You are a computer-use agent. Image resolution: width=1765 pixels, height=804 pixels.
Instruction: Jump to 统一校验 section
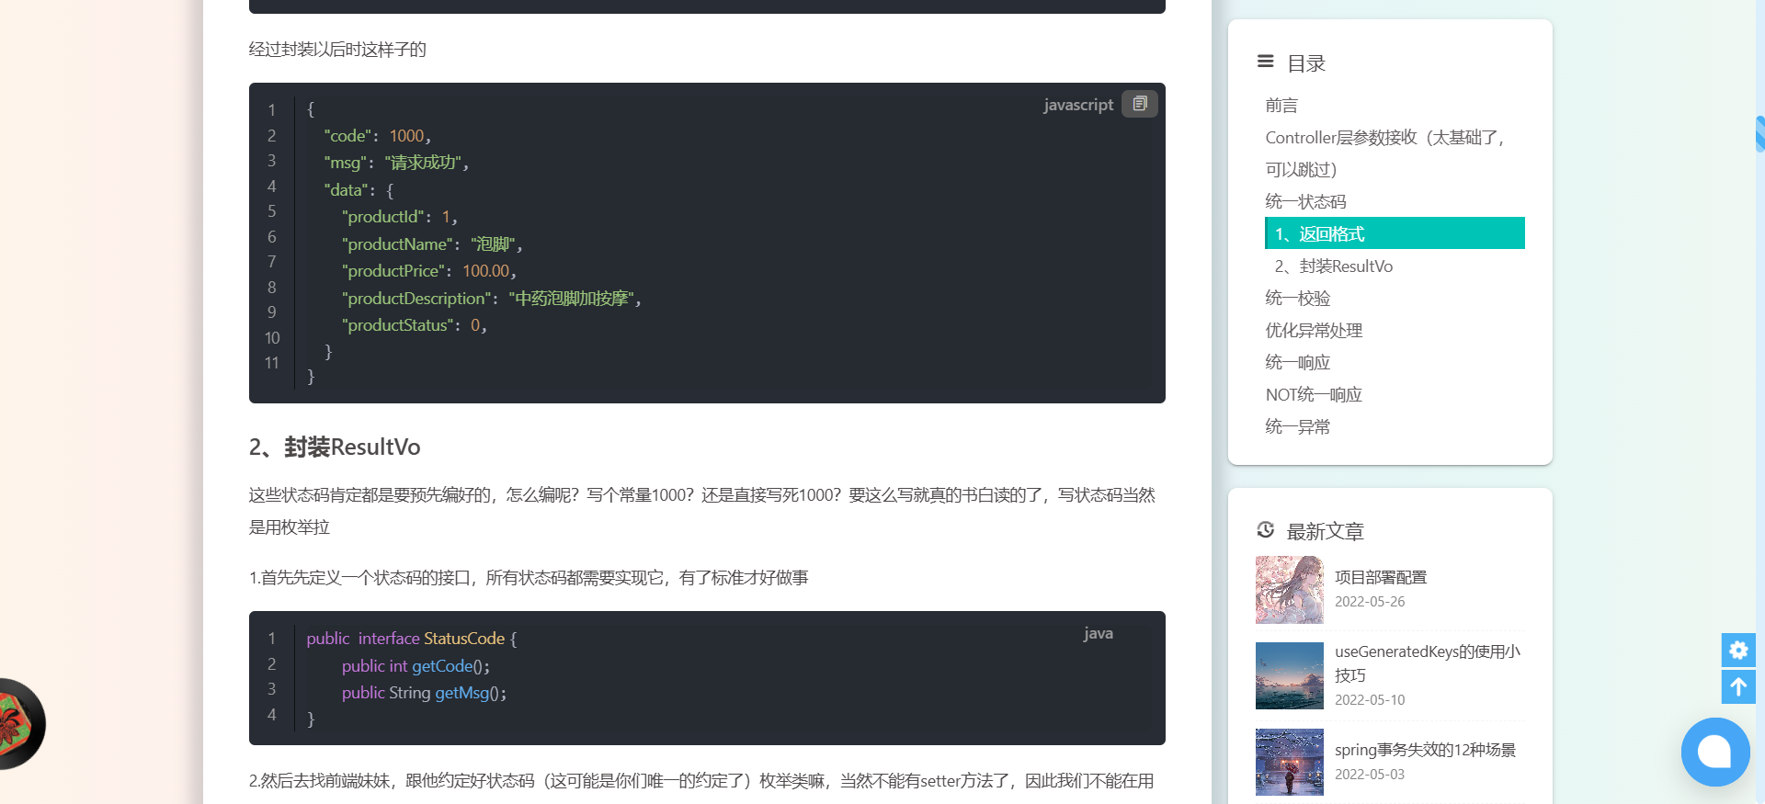pyautogui.click(x=1298, y=299)
